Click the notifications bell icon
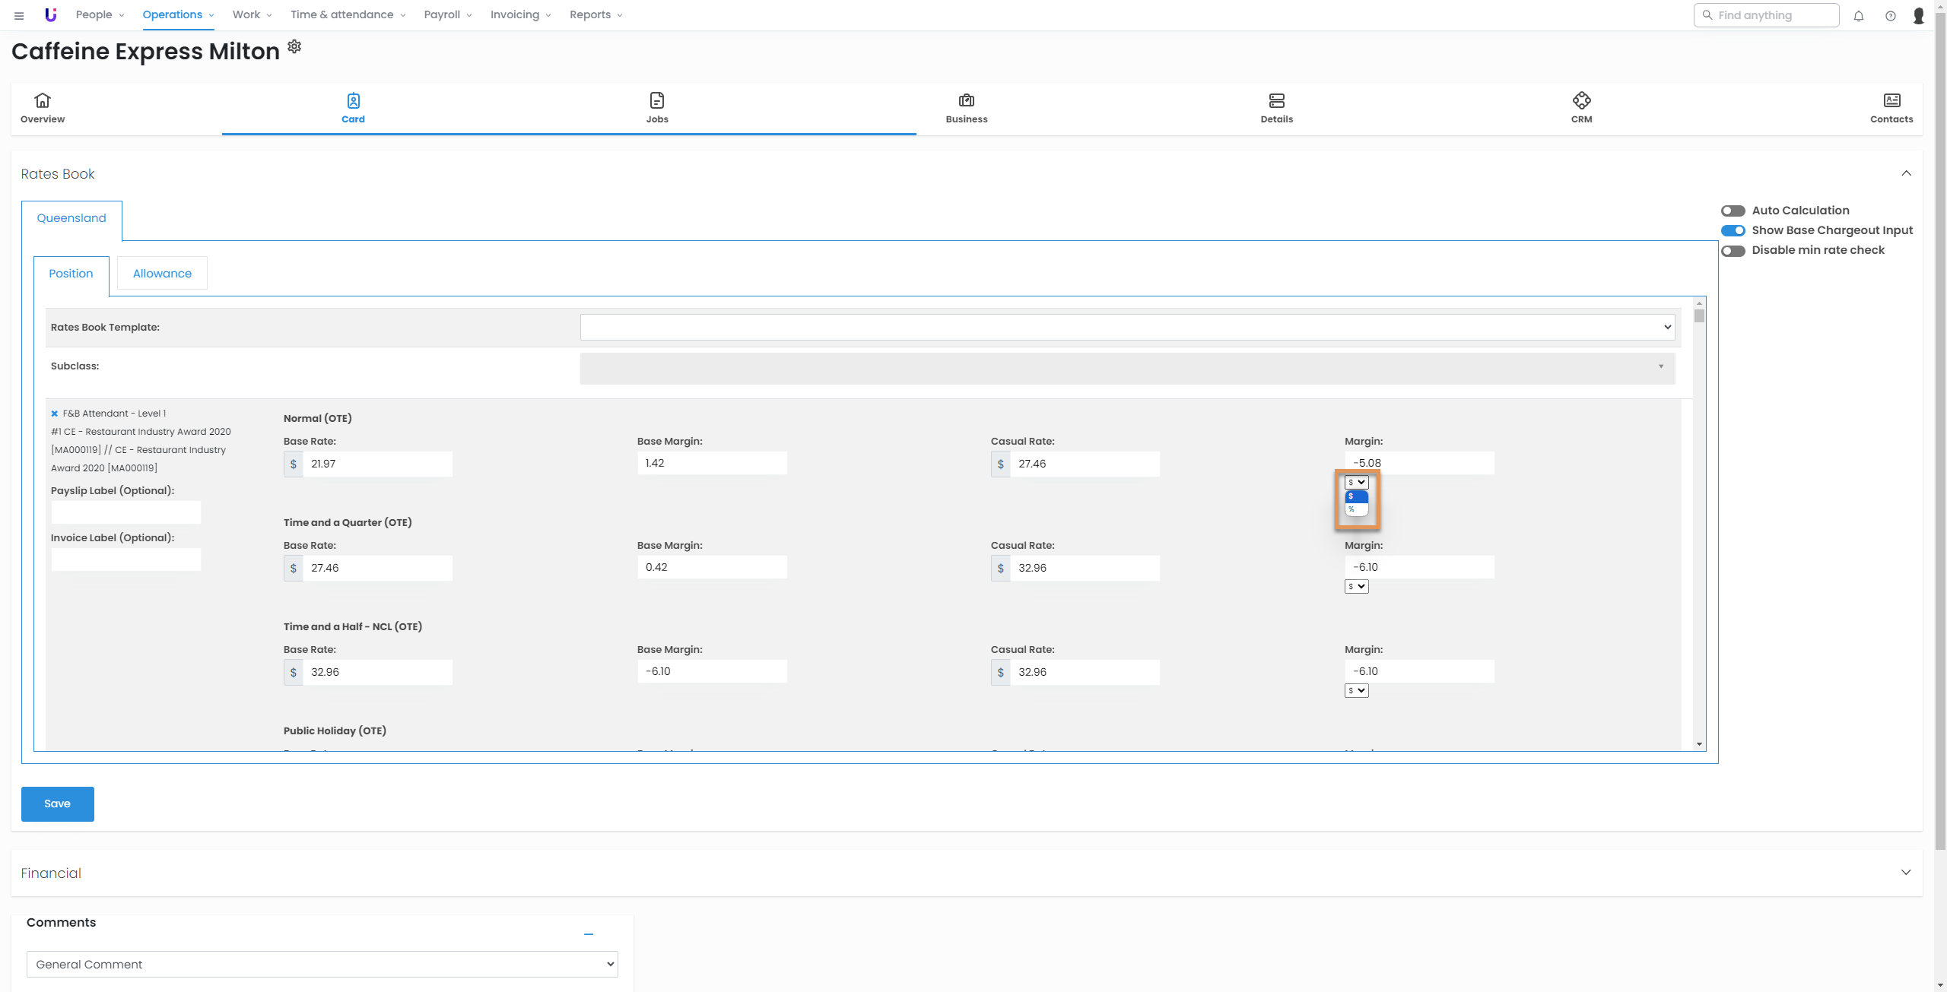Viewport: 1947px width, 992px height. pos(1858,15)
